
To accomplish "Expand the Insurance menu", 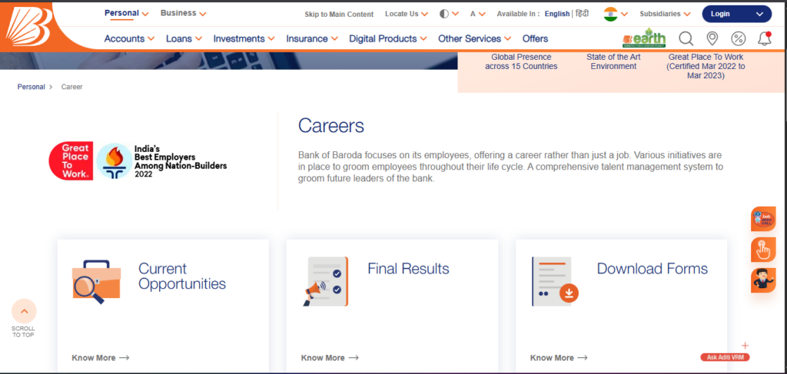I will (x=312, y=38).
